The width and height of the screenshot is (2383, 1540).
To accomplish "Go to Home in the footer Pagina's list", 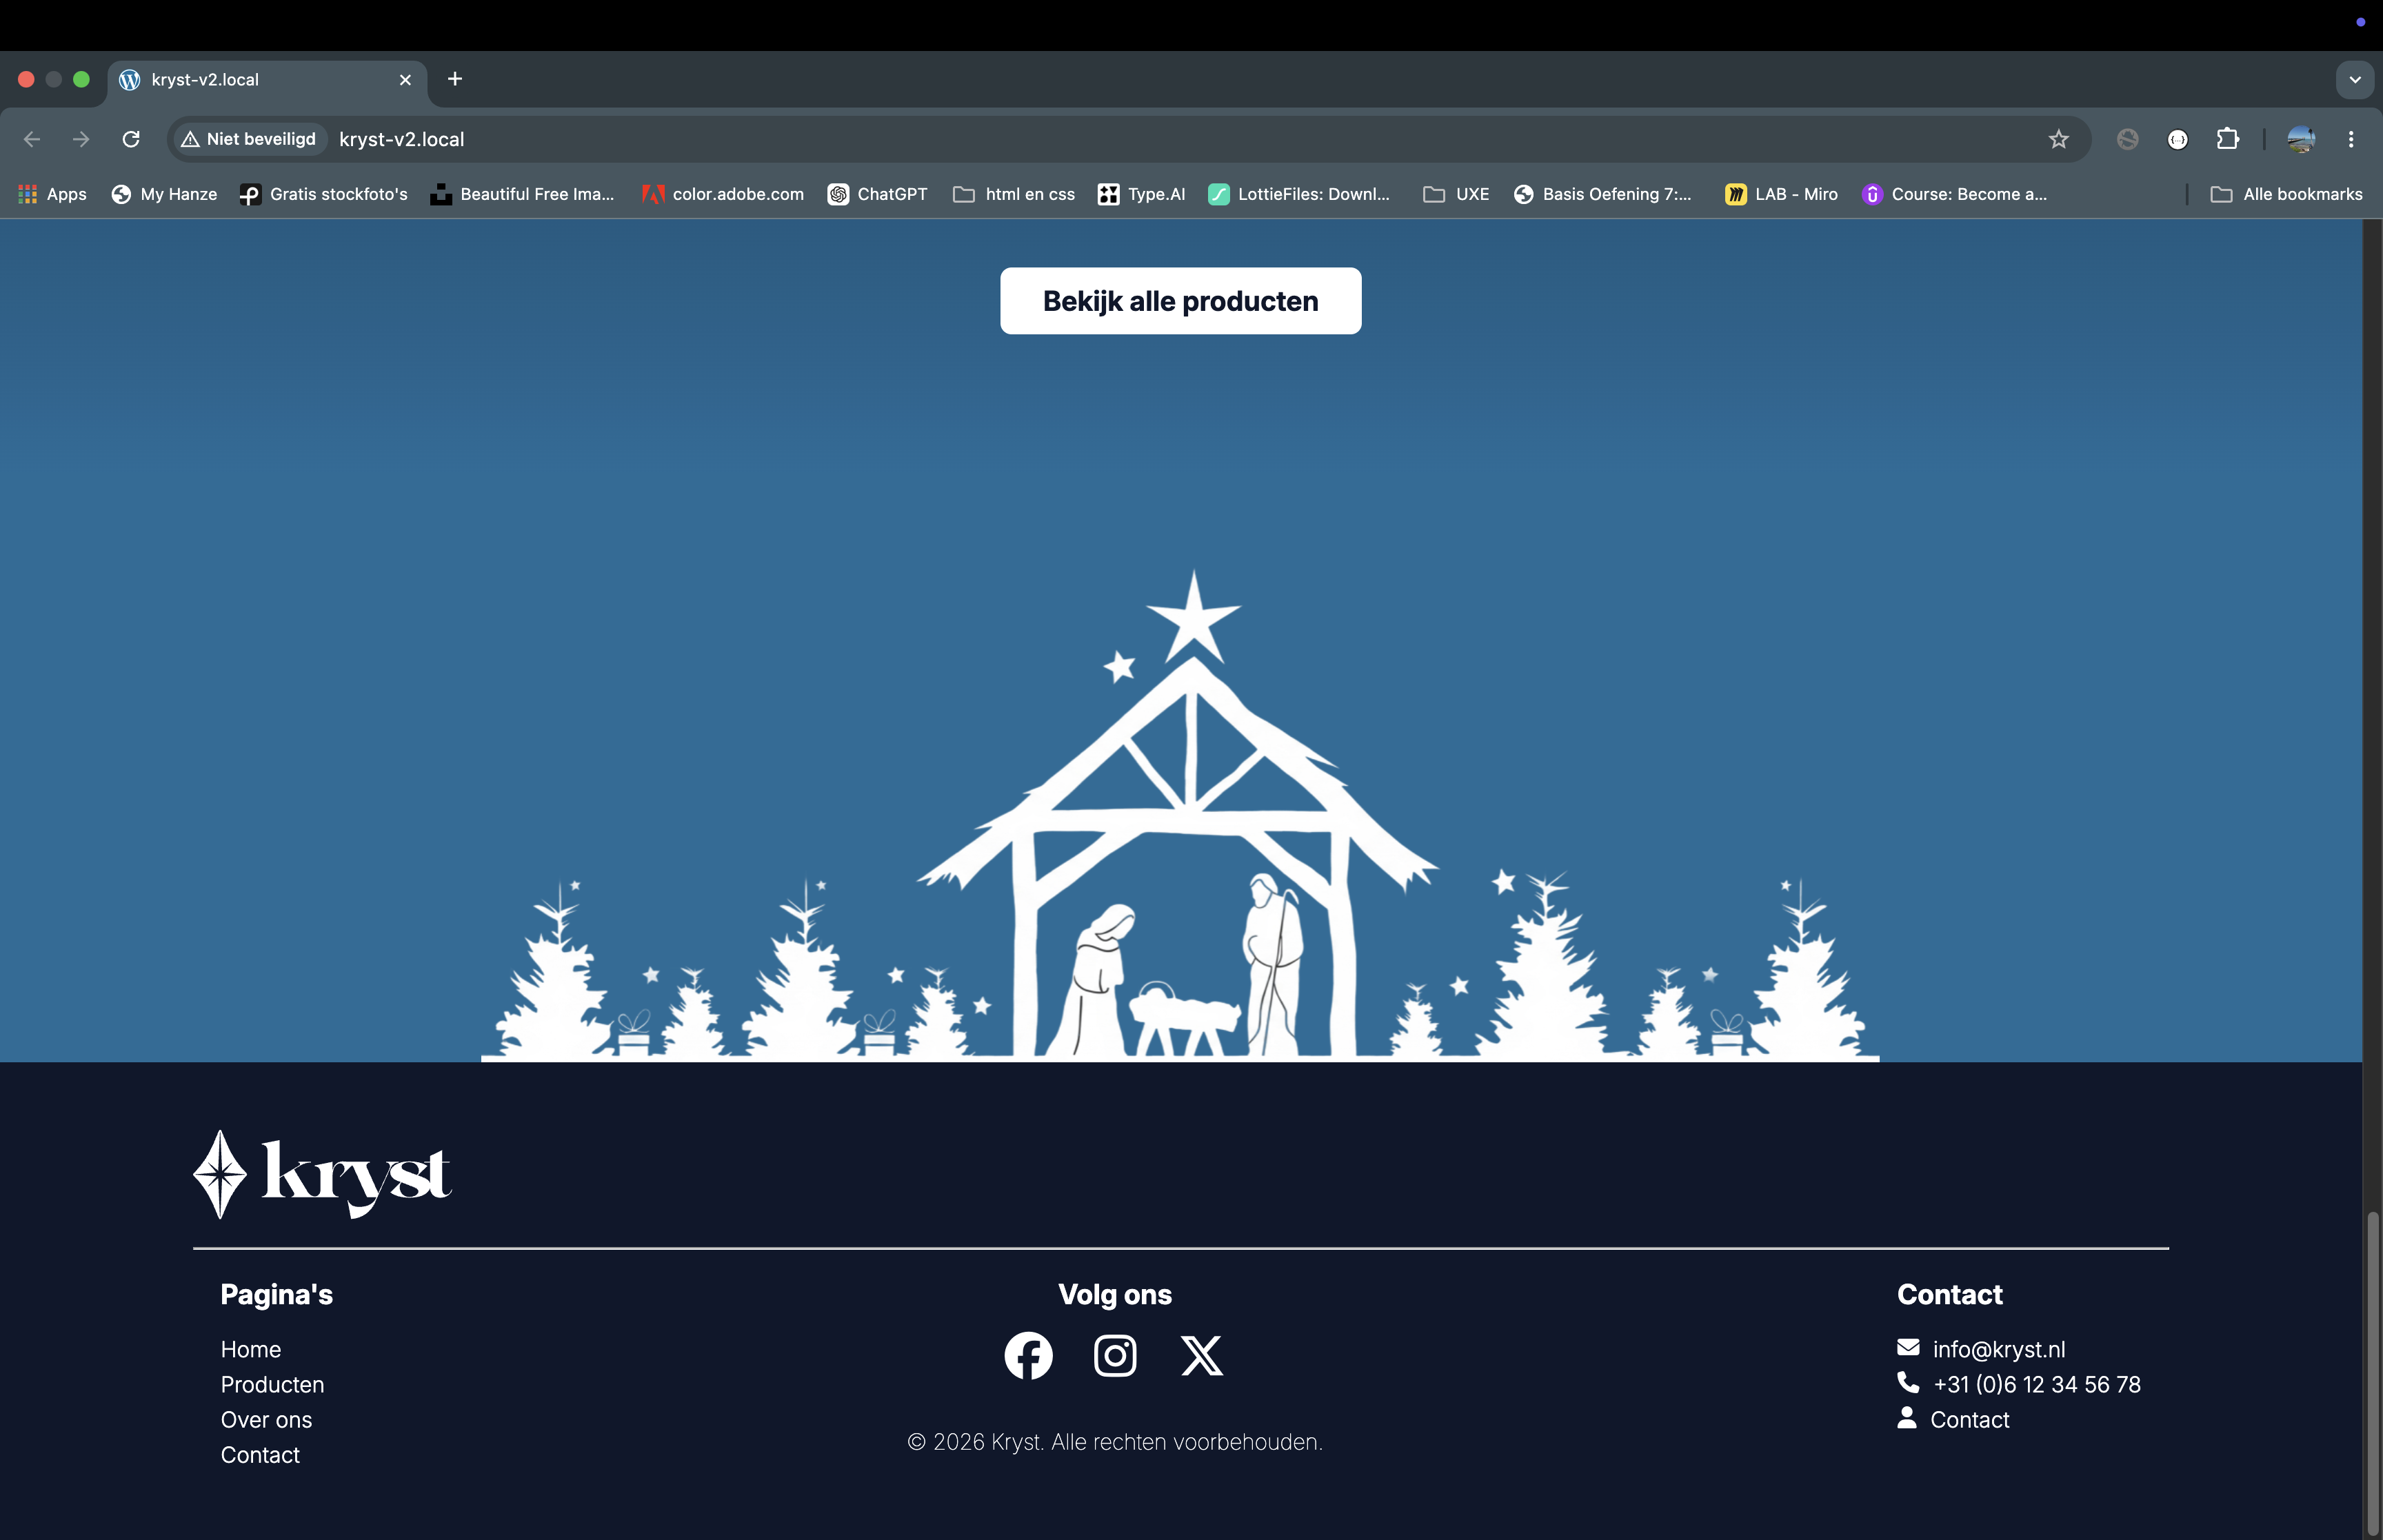I will 251,1349.
